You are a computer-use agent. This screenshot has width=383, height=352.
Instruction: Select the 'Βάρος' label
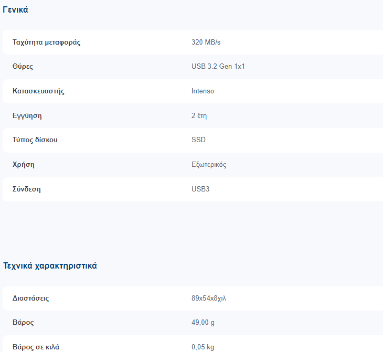click(x=23, y=323)
